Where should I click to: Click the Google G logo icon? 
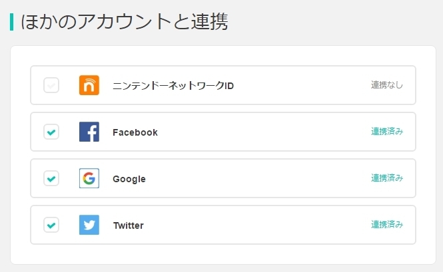(89, 178)
